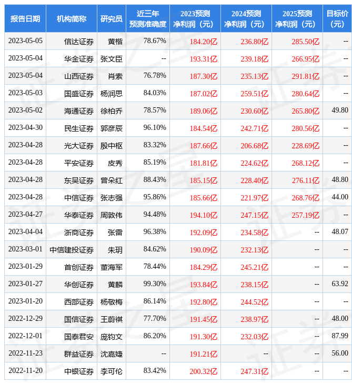This screenshot has width=352, height=384.
Task: Click 2023 profit forecast 200.32亿
Action: pos(204,371)
